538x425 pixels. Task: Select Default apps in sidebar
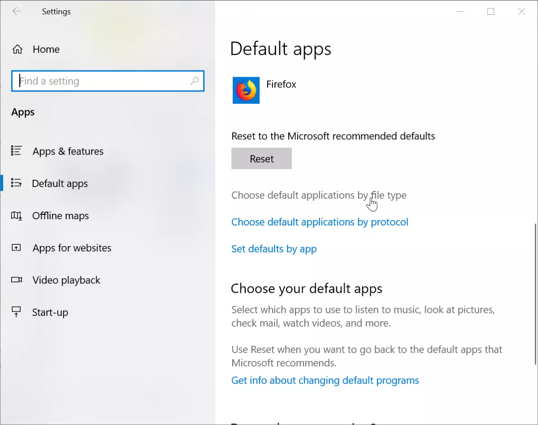tap(60, 184)
